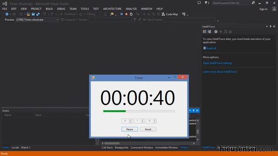Open IntelliTrace settings link
278x156 pixels.
coord(218,63)
